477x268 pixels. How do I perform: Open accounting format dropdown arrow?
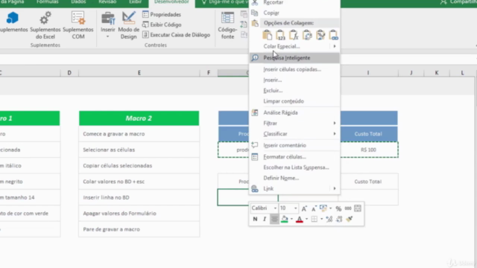330,208
